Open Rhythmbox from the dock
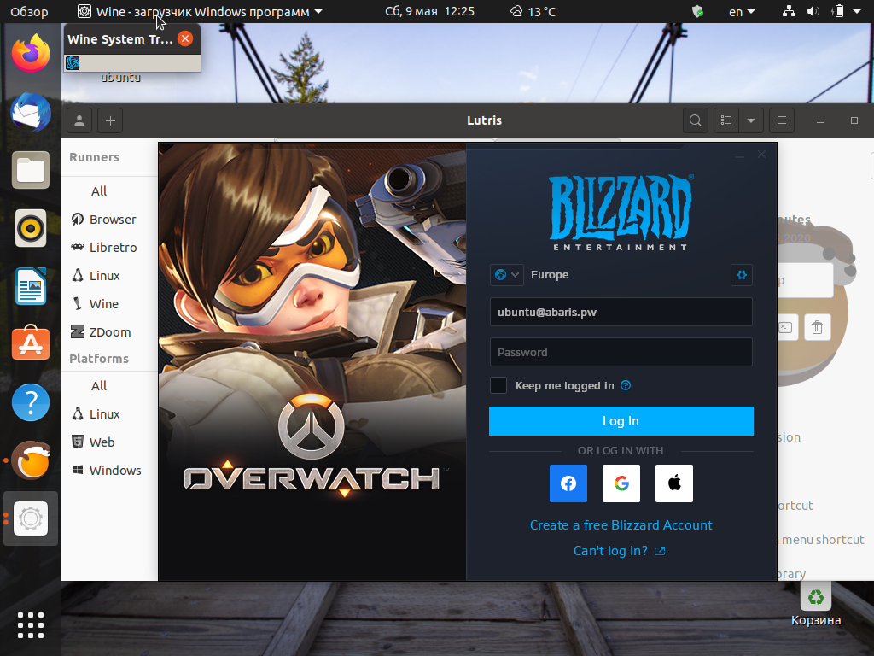 click(31, 228)
